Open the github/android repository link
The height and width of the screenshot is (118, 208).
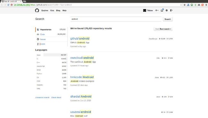pyautogui.click(x=80, y=38)
